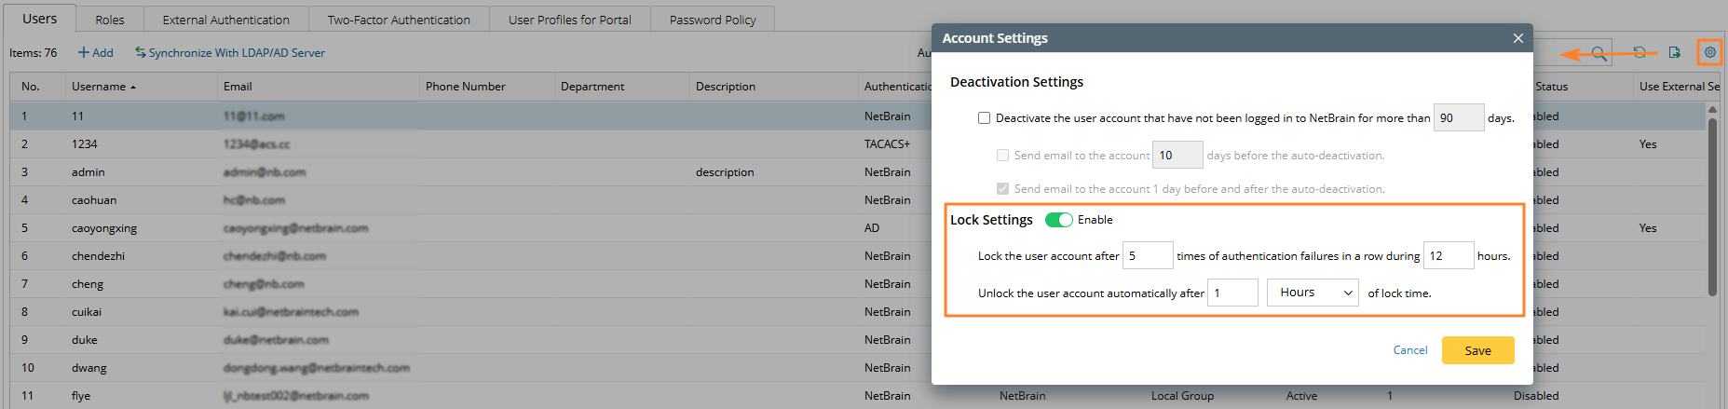The image size is (1728, 409).
Task: Click the user table vertical scrollbar
Action: click(1712, 205)
